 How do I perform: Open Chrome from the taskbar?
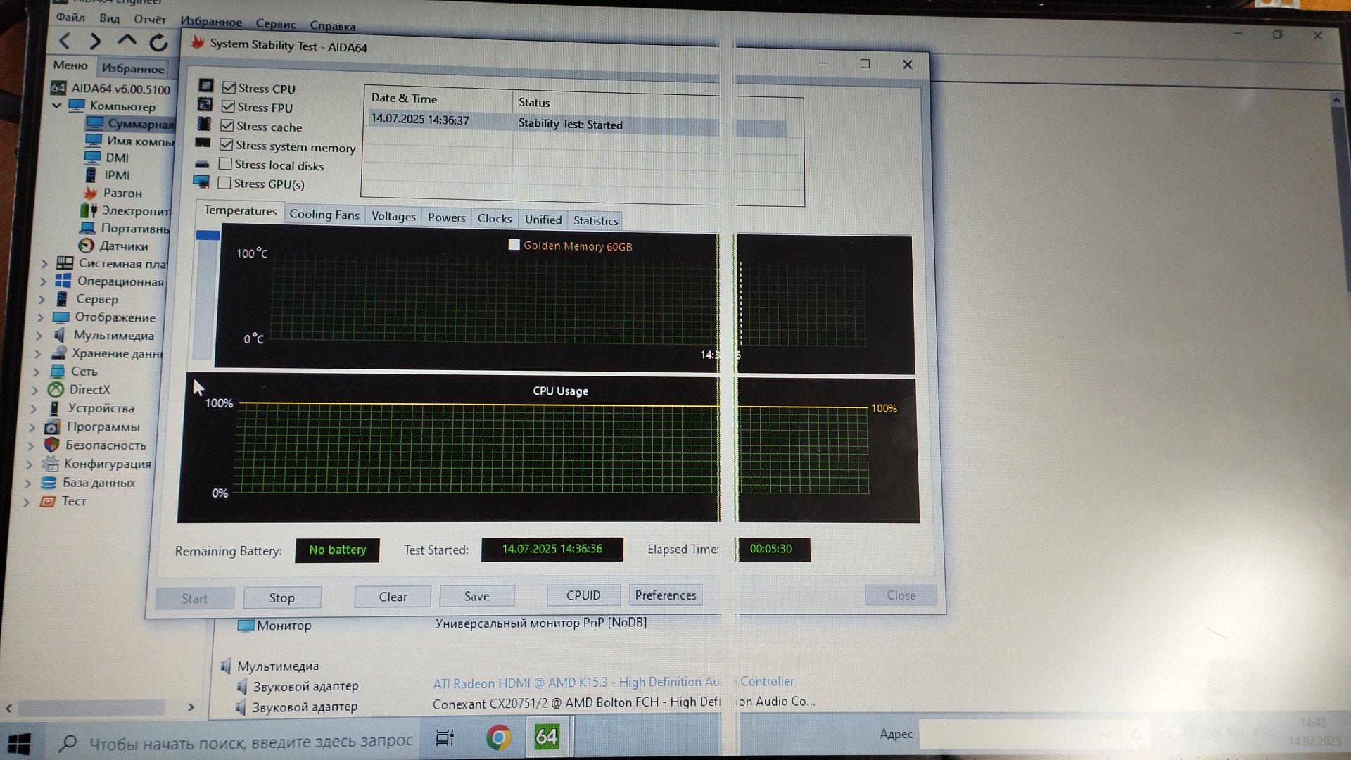499,737
